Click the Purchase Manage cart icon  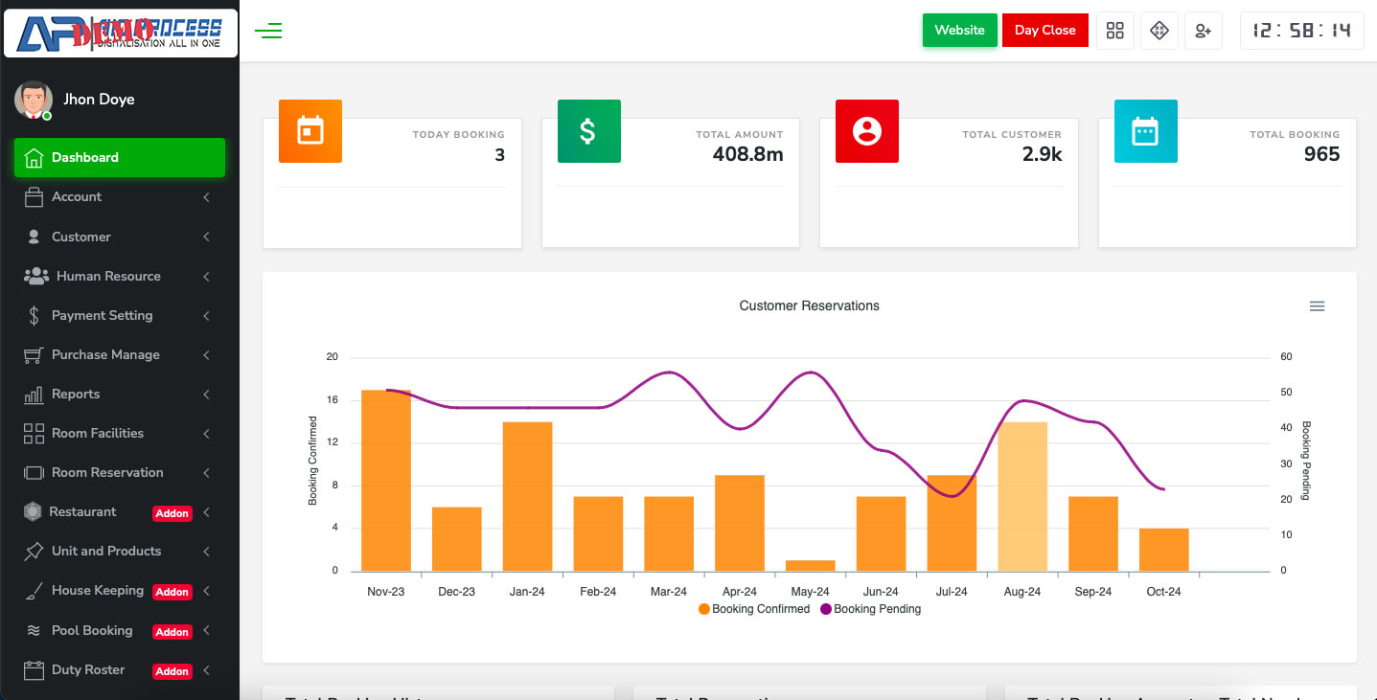(x=34, y=354)
